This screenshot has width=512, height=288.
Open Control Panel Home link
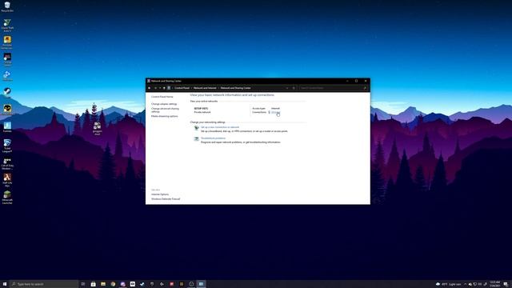point(162,97)
